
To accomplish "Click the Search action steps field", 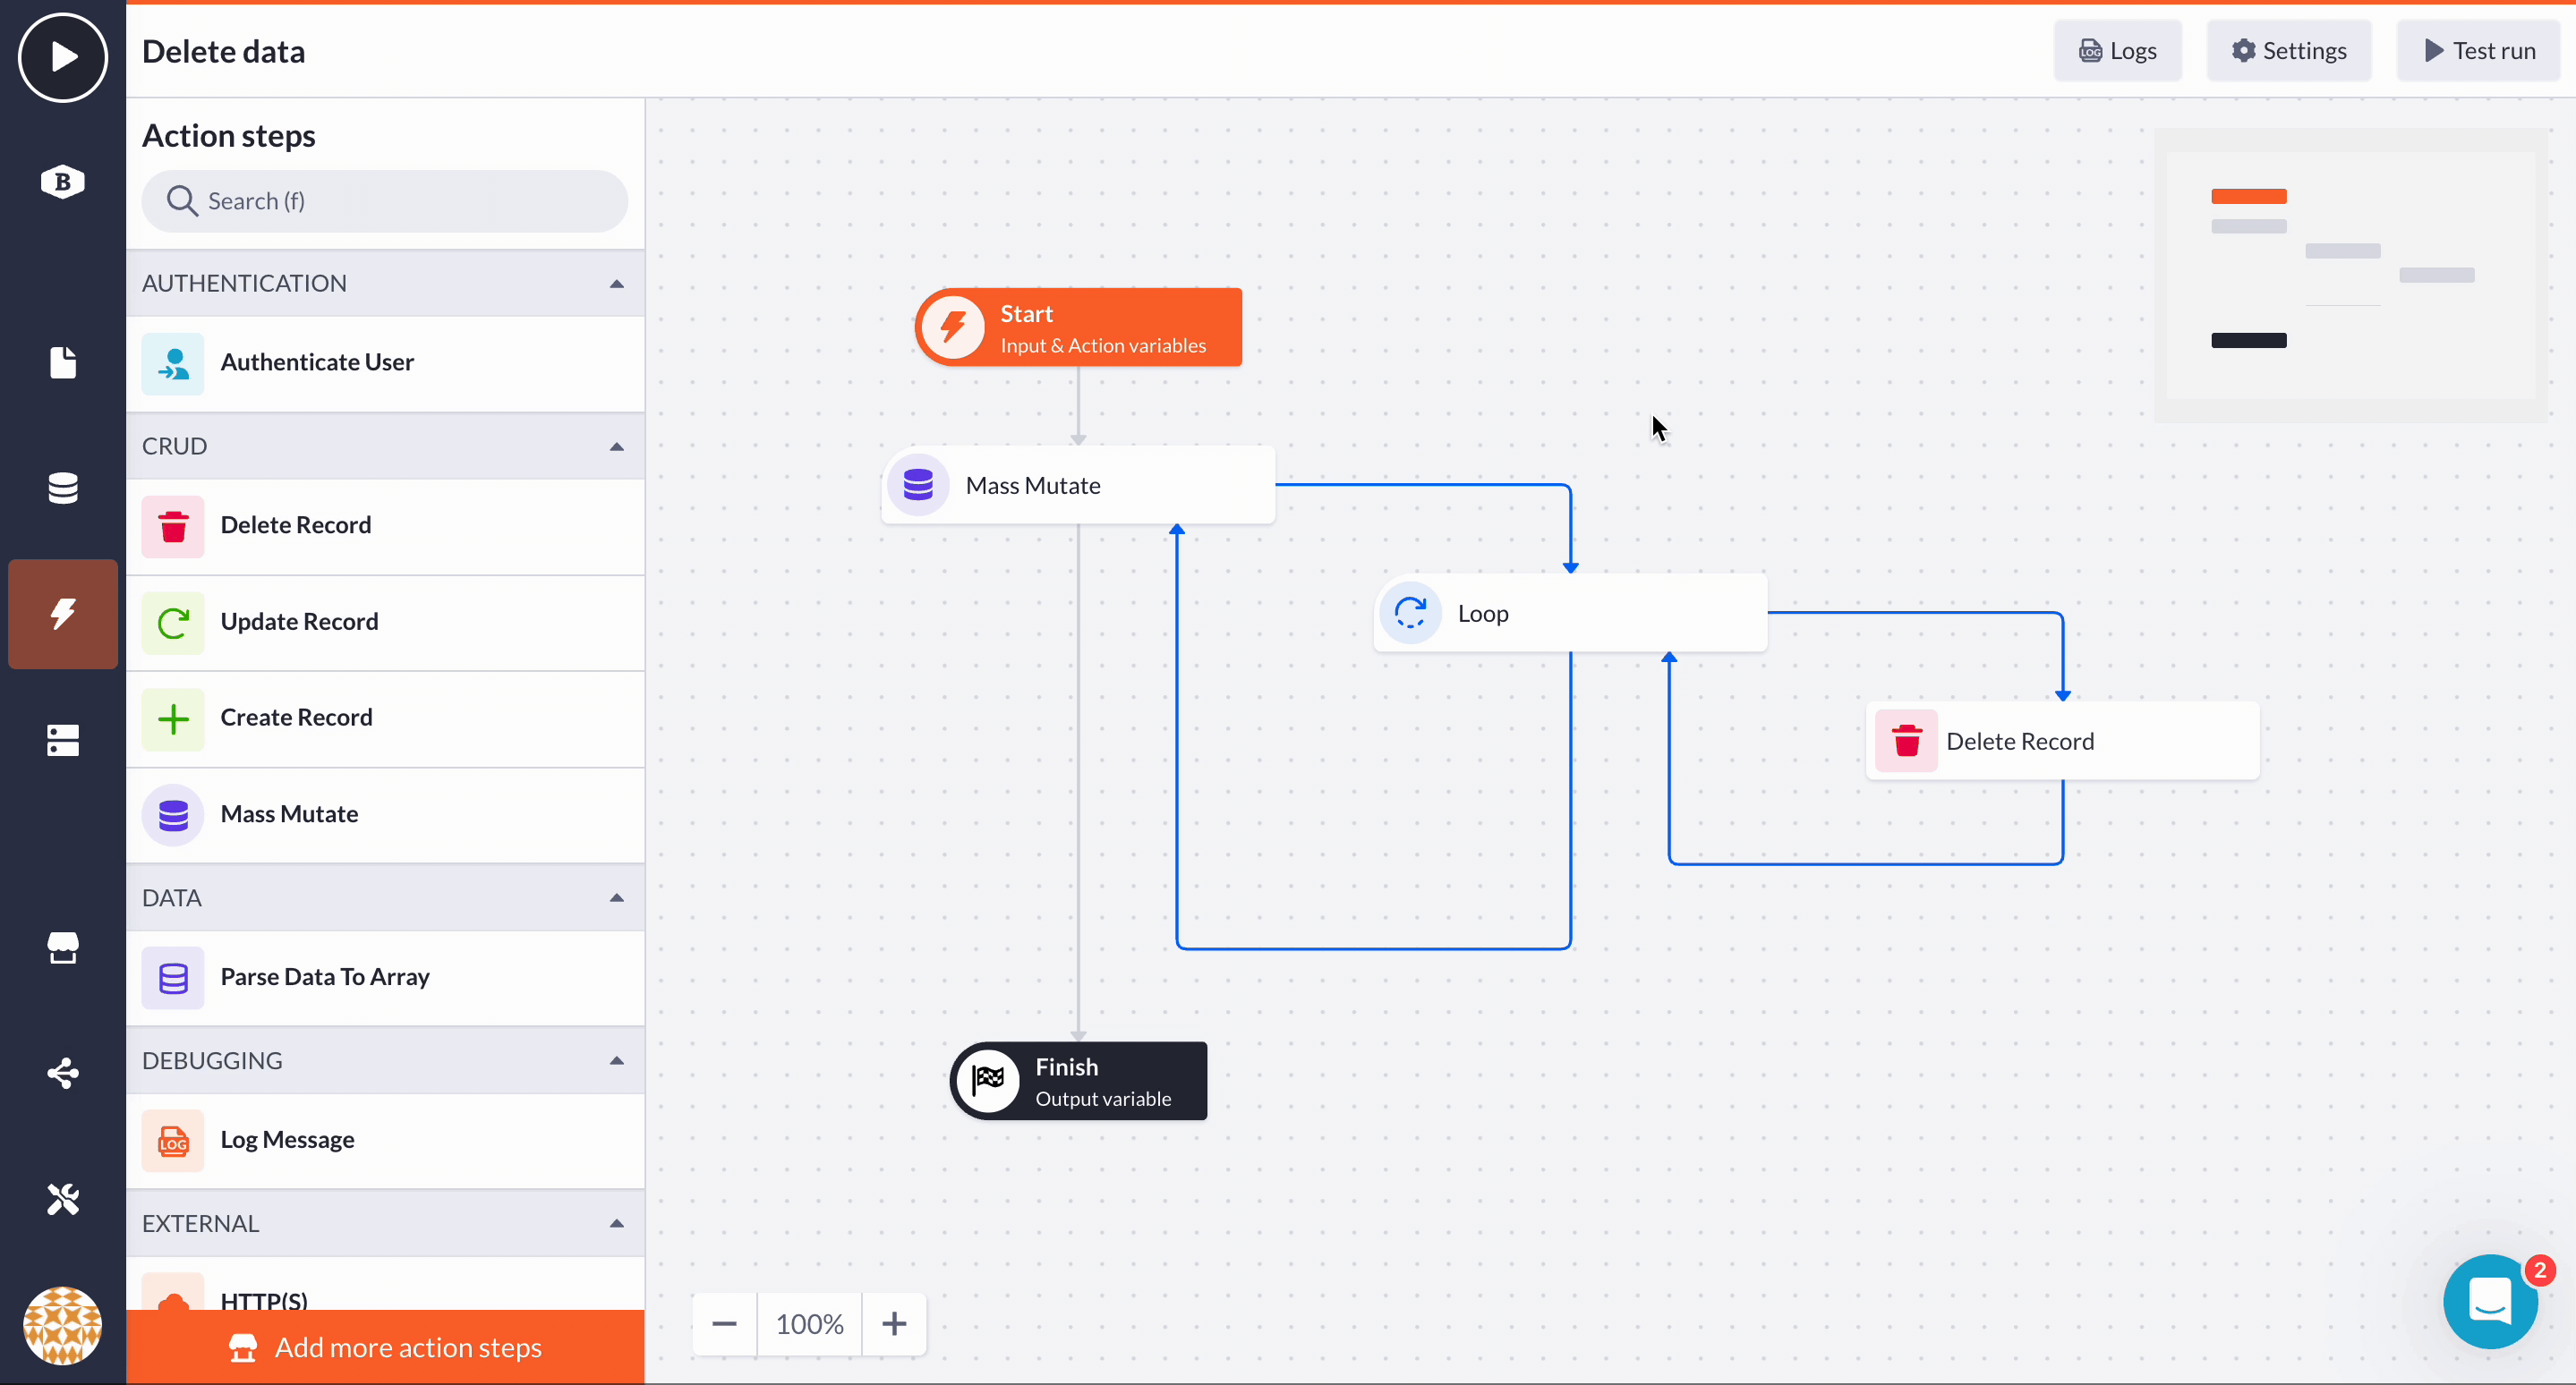I will tap(384, 200).
